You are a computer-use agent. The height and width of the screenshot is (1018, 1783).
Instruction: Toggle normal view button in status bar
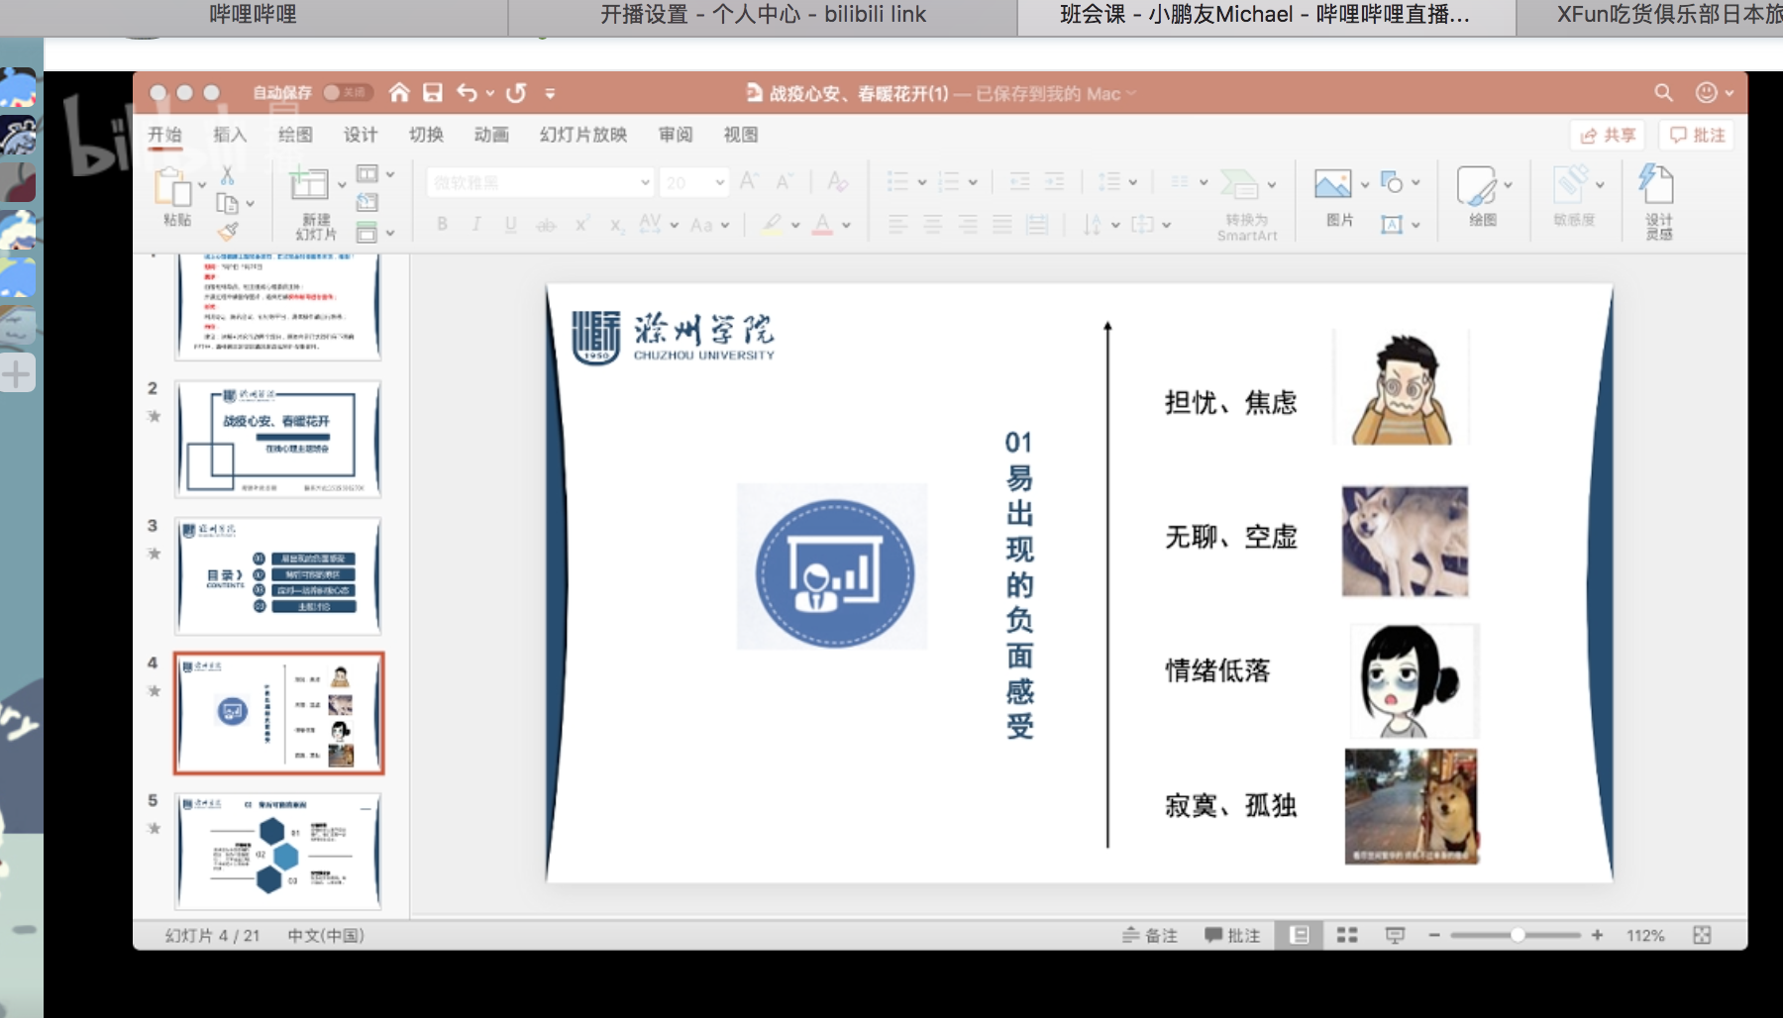[1300, 935]
